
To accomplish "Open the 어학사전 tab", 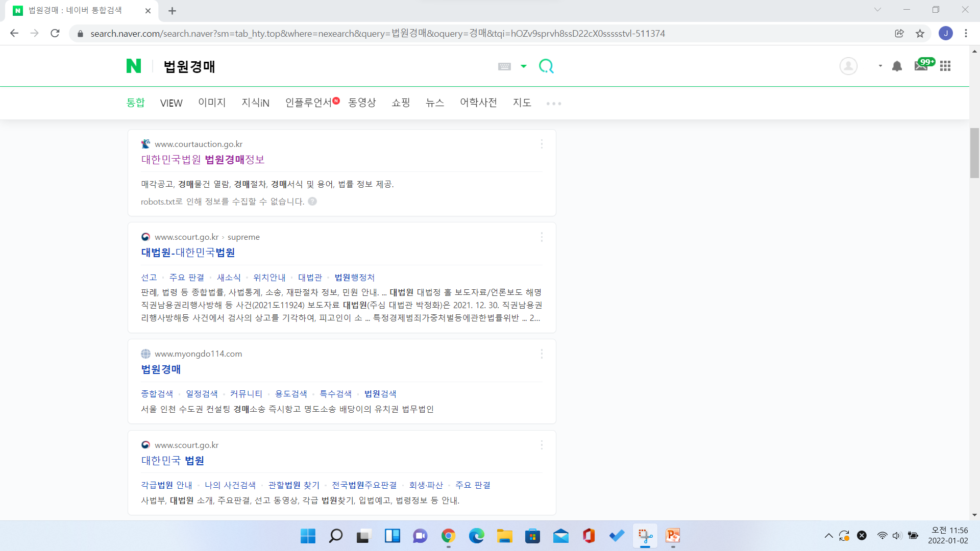I will pos(478,103).
